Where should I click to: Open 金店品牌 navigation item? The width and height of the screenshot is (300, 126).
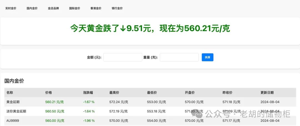[x=53, y=8]
